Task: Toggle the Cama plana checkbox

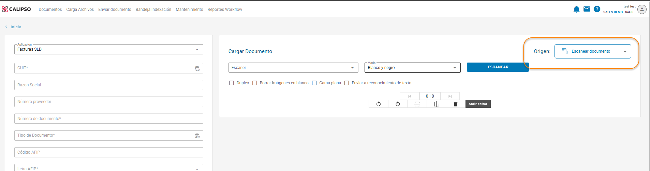Action: click(314, 83)
